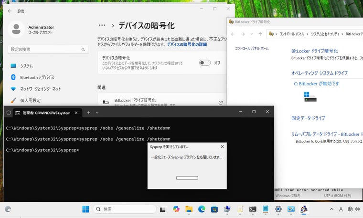The height and width of the screenshot is (218, 363).
Task: Click the widgets icon at taskbar left
Action: pos(8,209)
